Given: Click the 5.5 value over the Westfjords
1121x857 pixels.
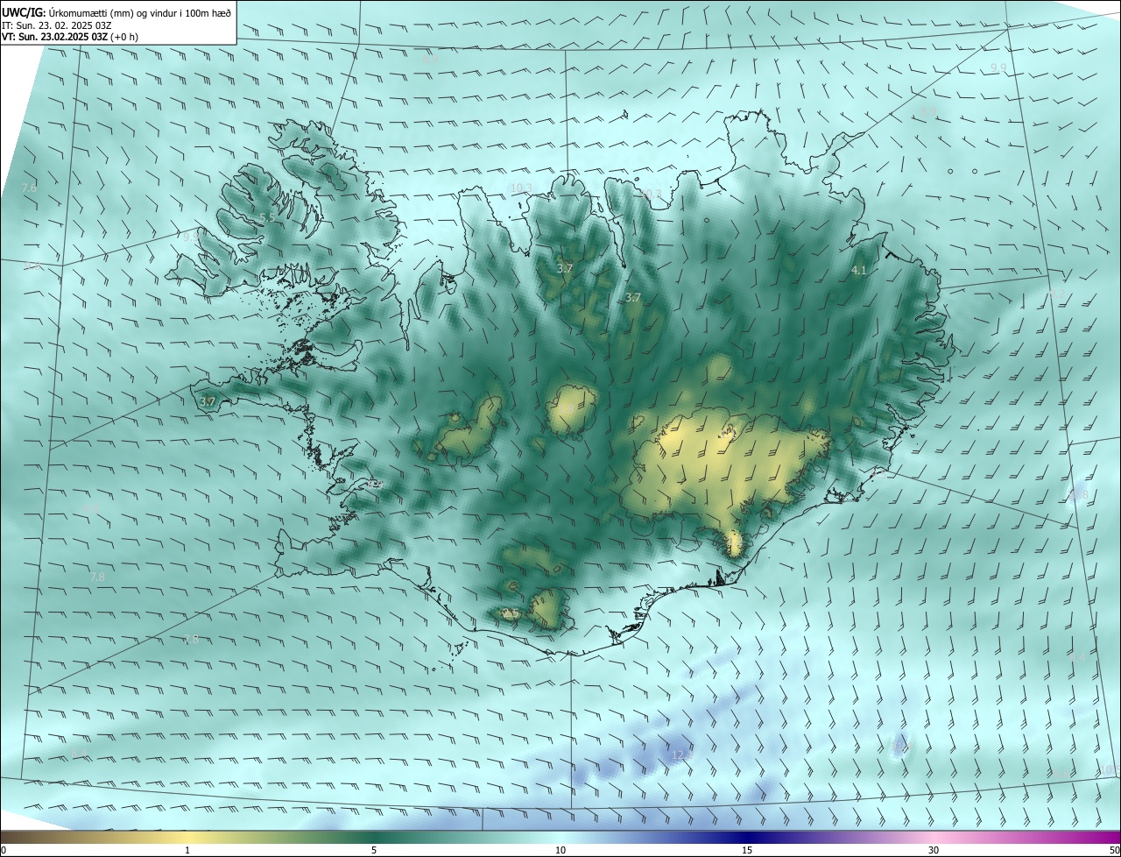Looking at the screenshot, I should (267, 218).
